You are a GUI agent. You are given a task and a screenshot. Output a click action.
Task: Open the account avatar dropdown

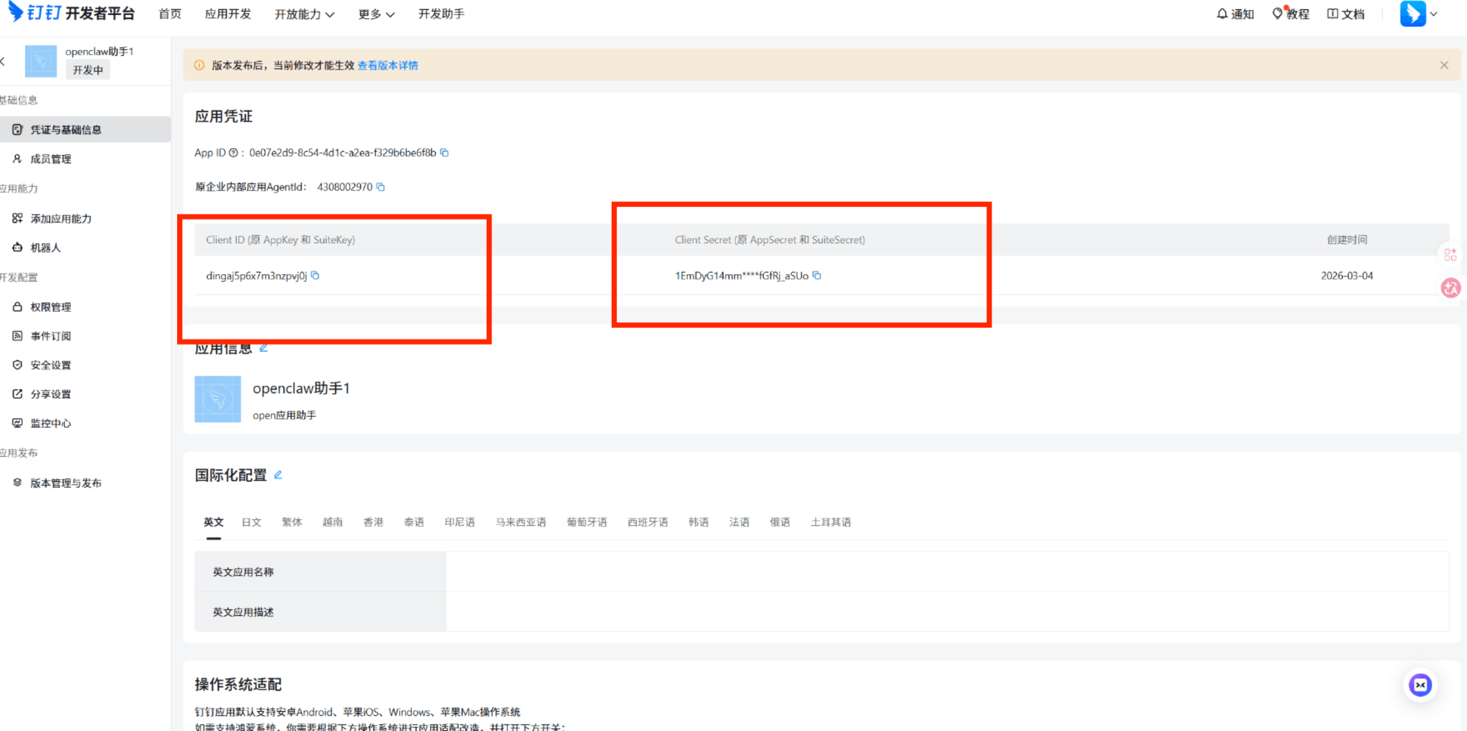tap(1419, 14)
